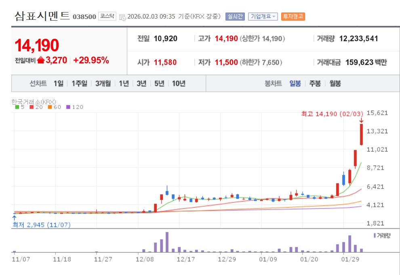Switch to the 월봉 monthly candle chart

(x=335, y=83)
